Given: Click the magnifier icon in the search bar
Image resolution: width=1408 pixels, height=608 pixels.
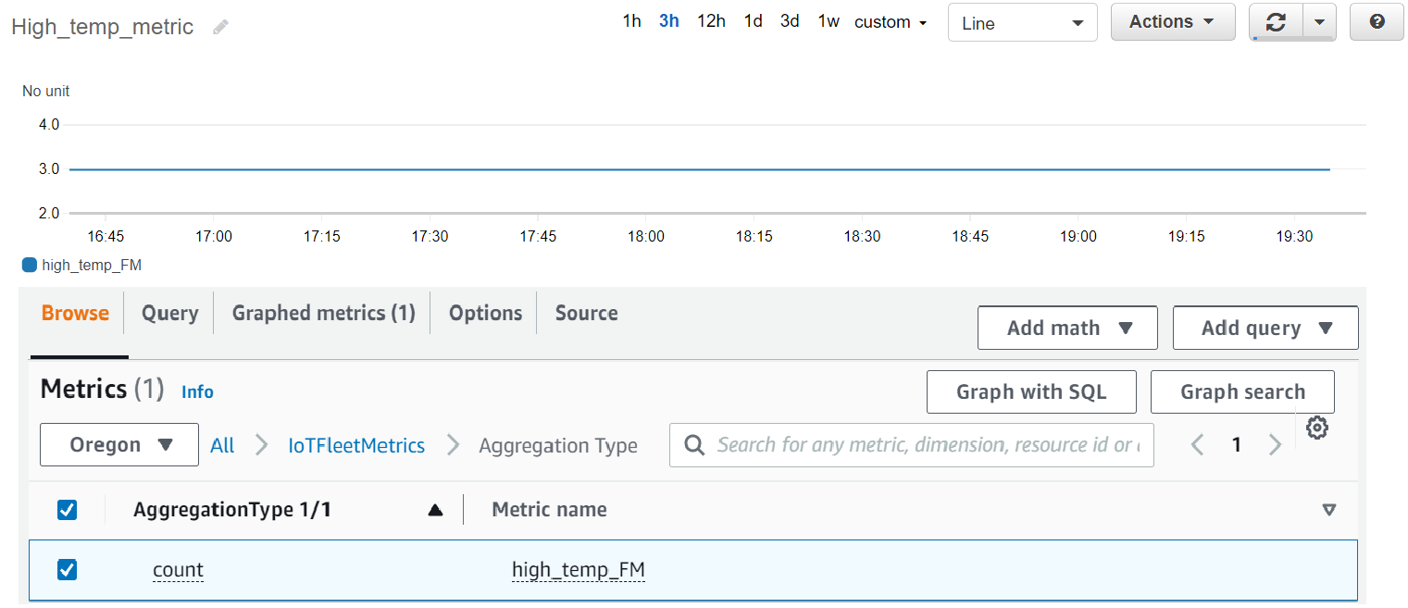Looking at the screenshot, I should pos(694,445).
